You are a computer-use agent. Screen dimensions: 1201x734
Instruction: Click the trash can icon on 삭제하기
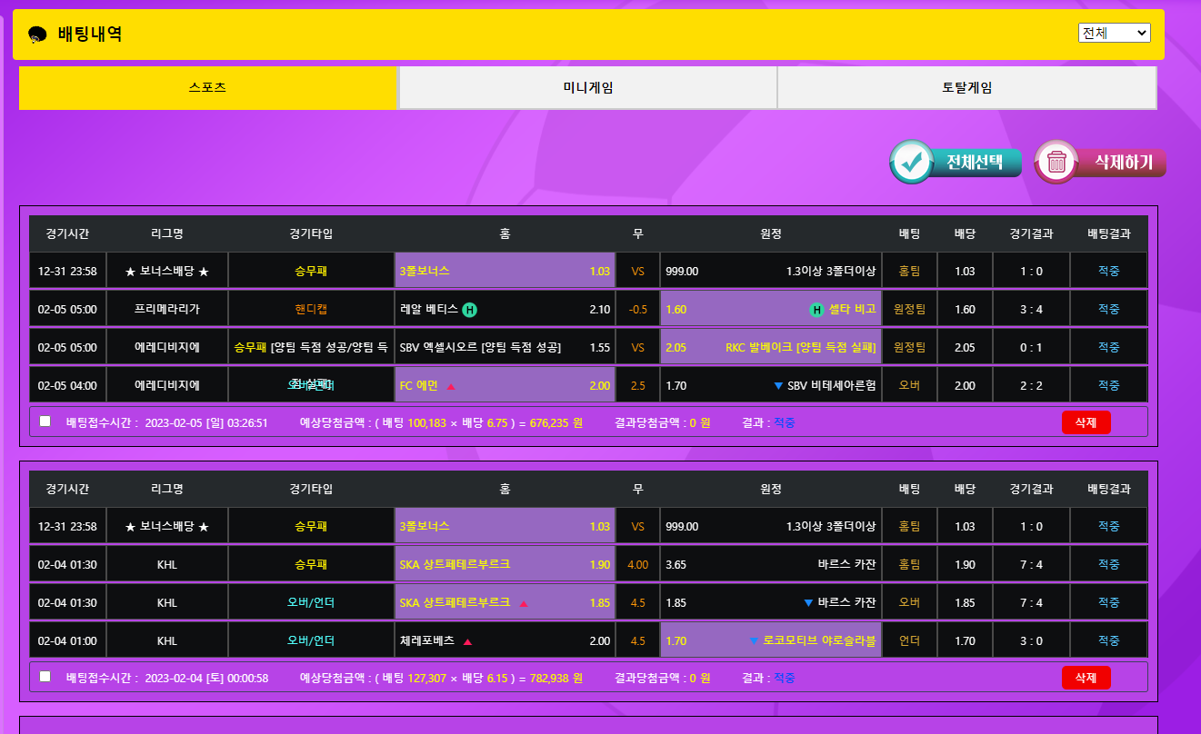[x=1056, y=163]
